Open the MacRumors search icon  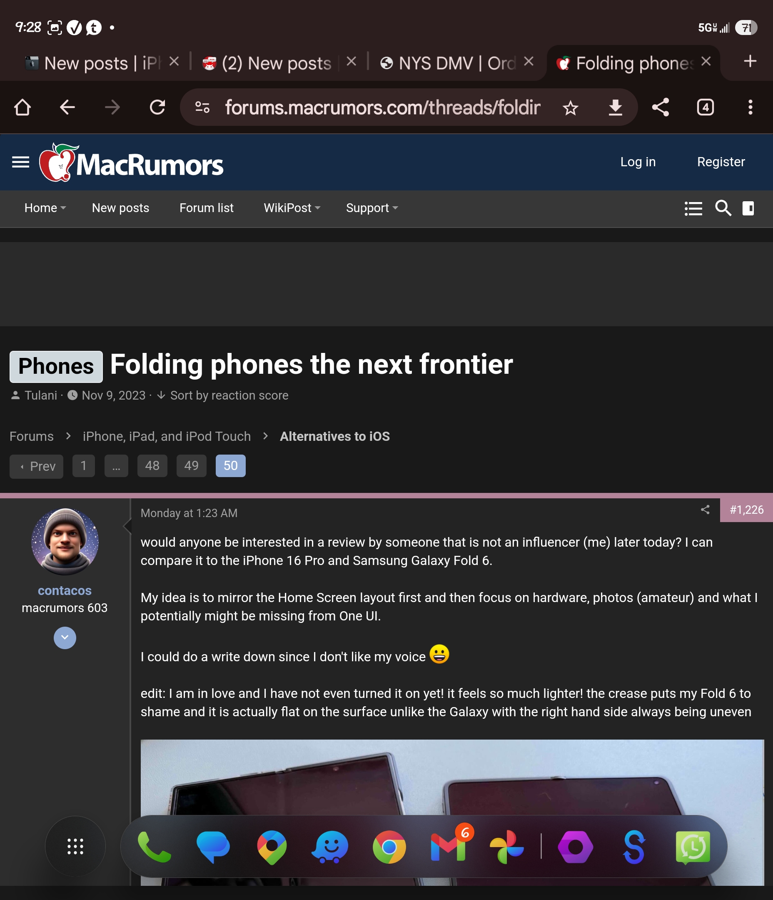(723, 208)
